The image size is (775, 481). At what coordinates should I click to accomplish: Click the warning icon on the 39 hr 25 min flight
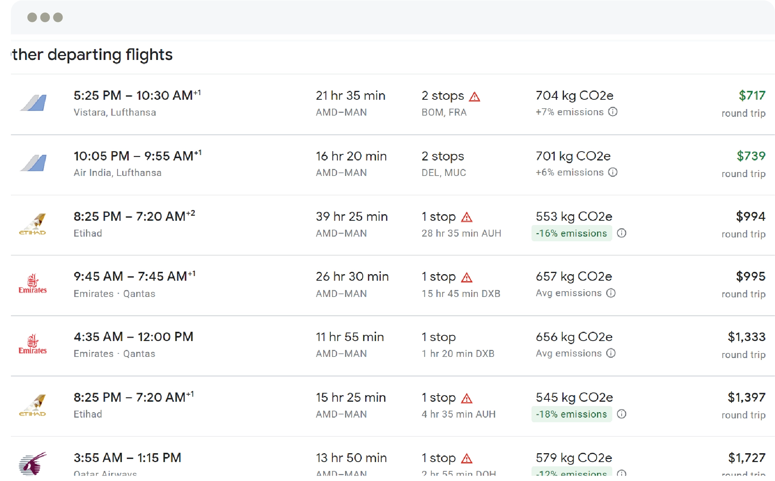click(x=468, y=217)
